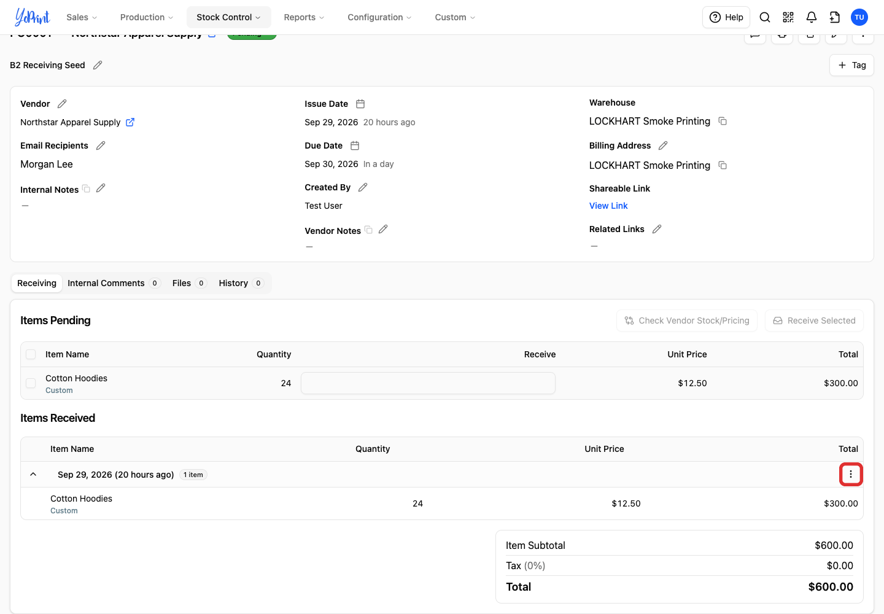The width and height of the screenshot is (884, 614).
Task: Click the pencil icon next to Vendor
Action: [62, 104]
